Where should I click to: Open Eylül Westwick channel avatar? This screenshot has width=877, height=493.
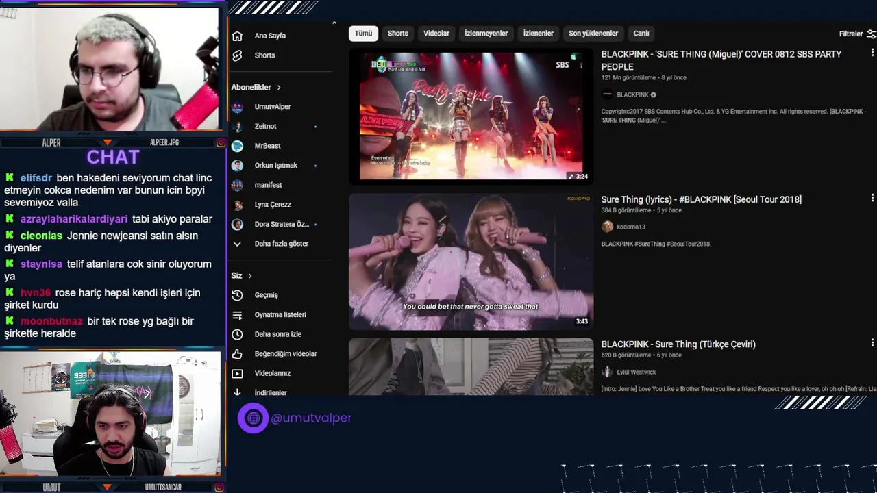point(607,372)
